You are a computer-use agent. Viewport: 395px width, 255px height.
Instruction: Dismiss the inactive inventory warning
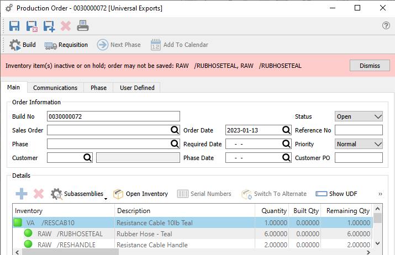click(370, 66)
